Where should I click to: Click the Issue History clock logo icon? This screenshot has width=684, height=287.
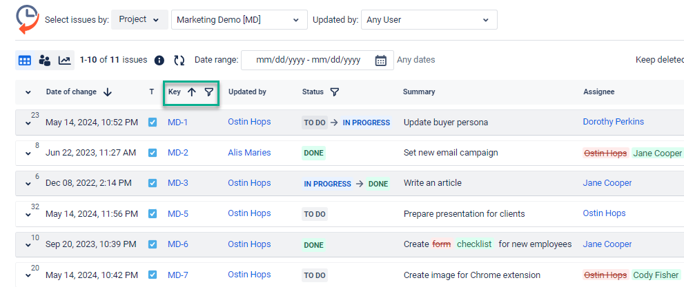click(x=28, y=19)
